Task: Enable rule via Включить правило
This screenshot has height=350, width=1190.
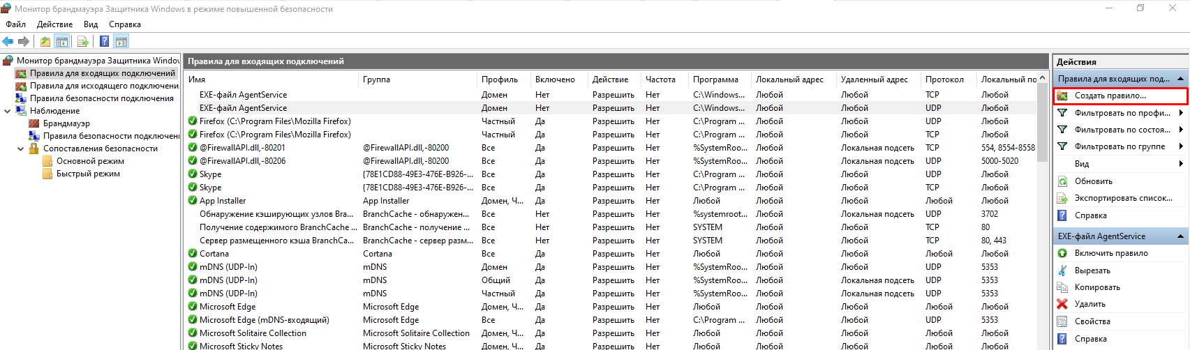Action: click(1110, 253)
